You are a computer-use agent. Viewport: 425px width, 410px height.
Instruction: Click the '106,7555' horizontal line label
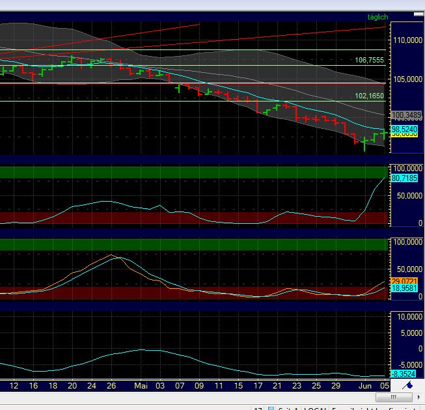(369, 60)
